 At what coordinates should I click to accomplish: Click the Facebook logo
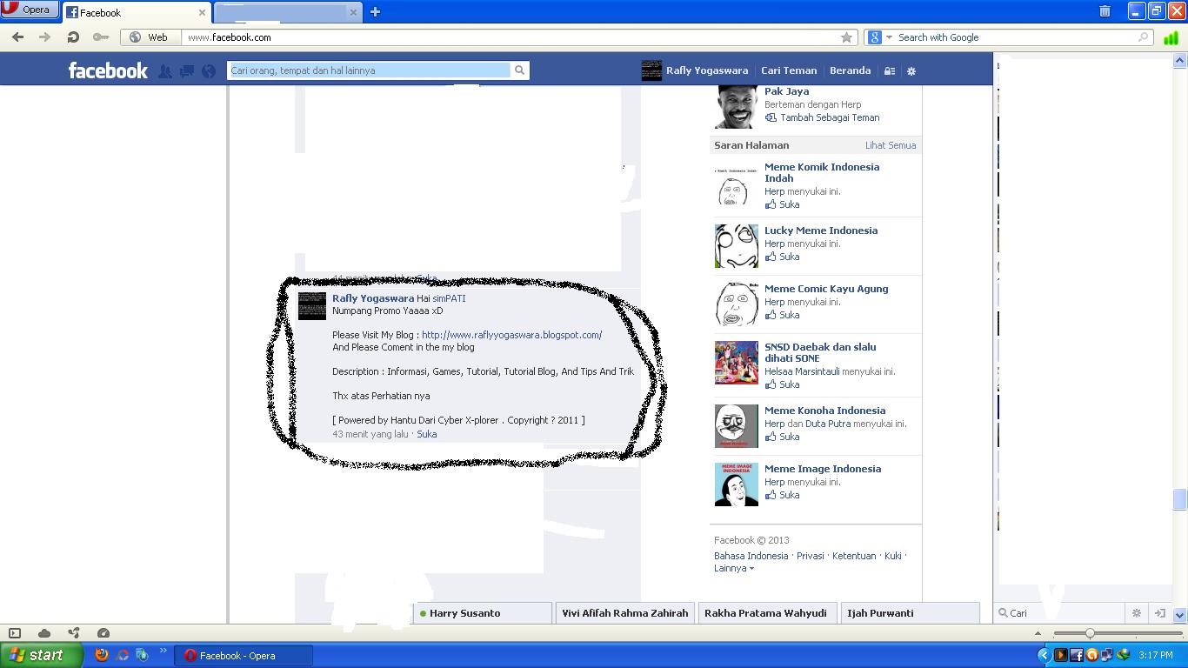click(x=108, y=70)
